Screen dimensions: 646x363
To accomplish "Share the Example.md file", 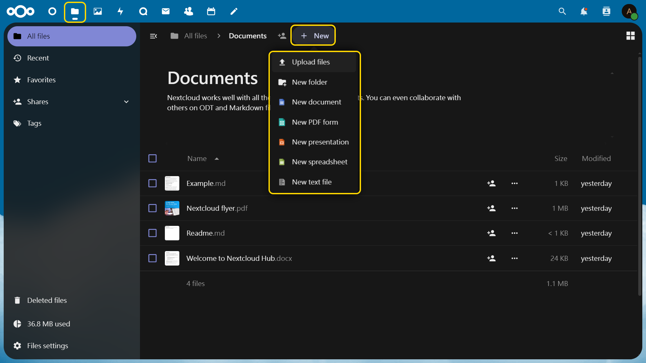I will point(492,184).
